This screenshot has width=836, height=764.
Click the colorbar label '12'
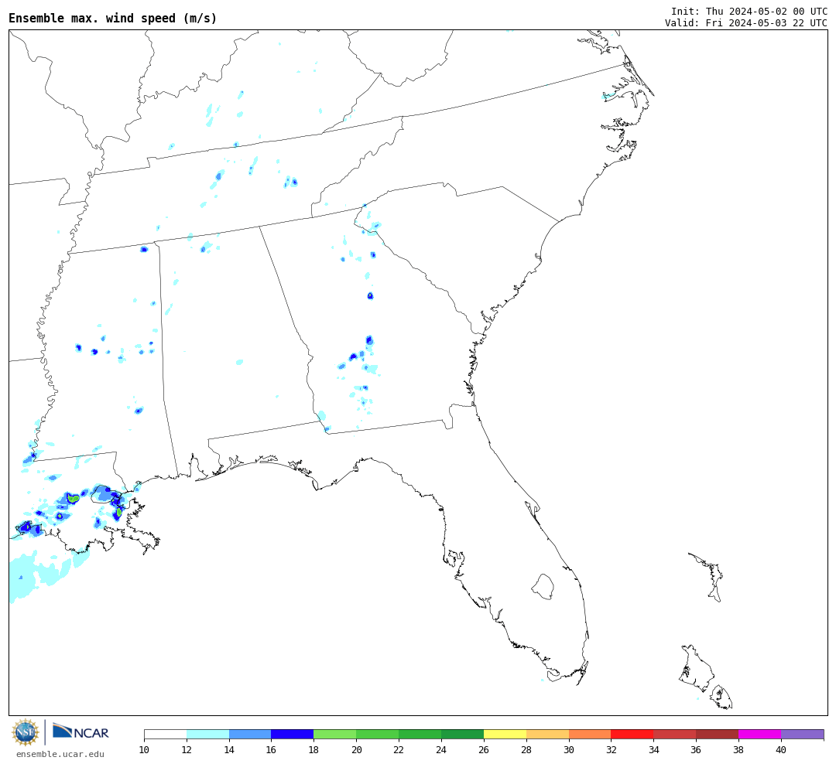click(x=187, y=750)
